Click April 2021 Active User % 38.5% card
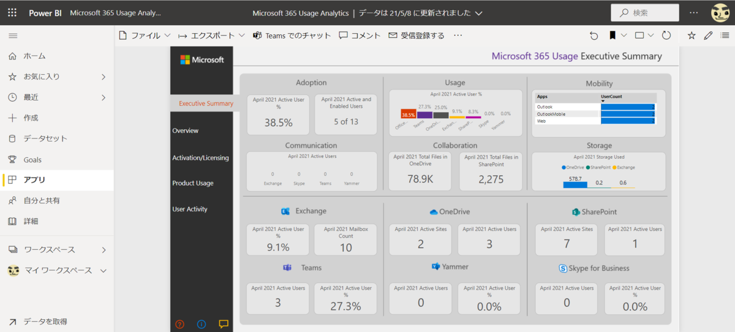Image resolution: width=735 pixels, height=332 pixels. (x=278, y=114)
